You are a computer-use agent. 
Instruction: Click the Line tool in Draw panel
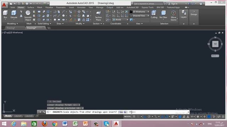pyautogui.click(x=59, y=16)
